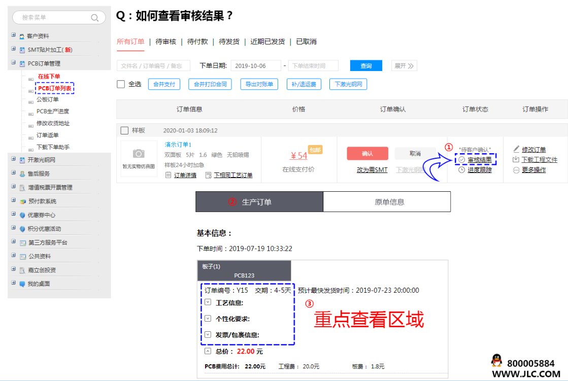Click the 订单详情 document icon

pos(169,175)
